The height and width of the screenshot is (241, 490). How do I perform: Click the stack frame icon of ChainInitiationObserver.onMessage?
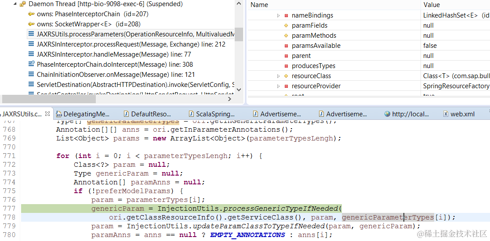[31, 75]
